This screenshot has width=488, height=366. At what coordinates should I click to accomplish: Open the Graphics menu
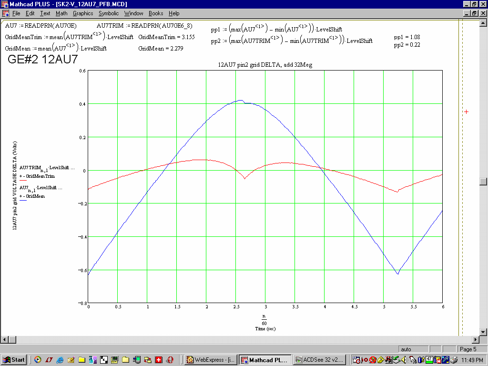click(x=83, y=13)
